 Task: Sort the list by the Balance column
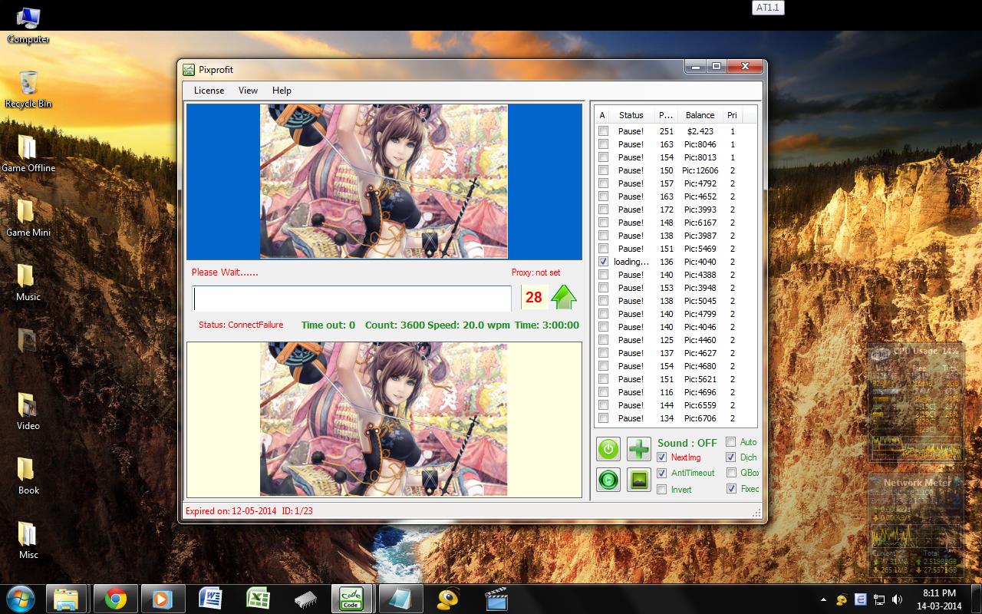(x=700, y=115)
